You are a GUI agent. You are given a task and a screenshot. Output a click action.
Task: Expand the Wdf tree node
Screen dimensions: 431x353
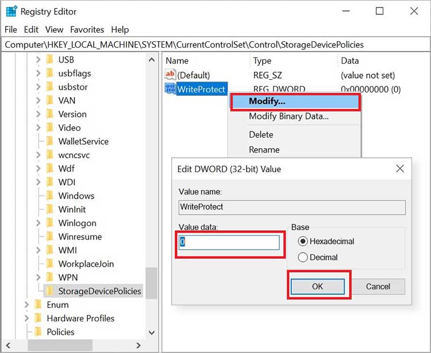pyautogui.click(x=38, y=169)
